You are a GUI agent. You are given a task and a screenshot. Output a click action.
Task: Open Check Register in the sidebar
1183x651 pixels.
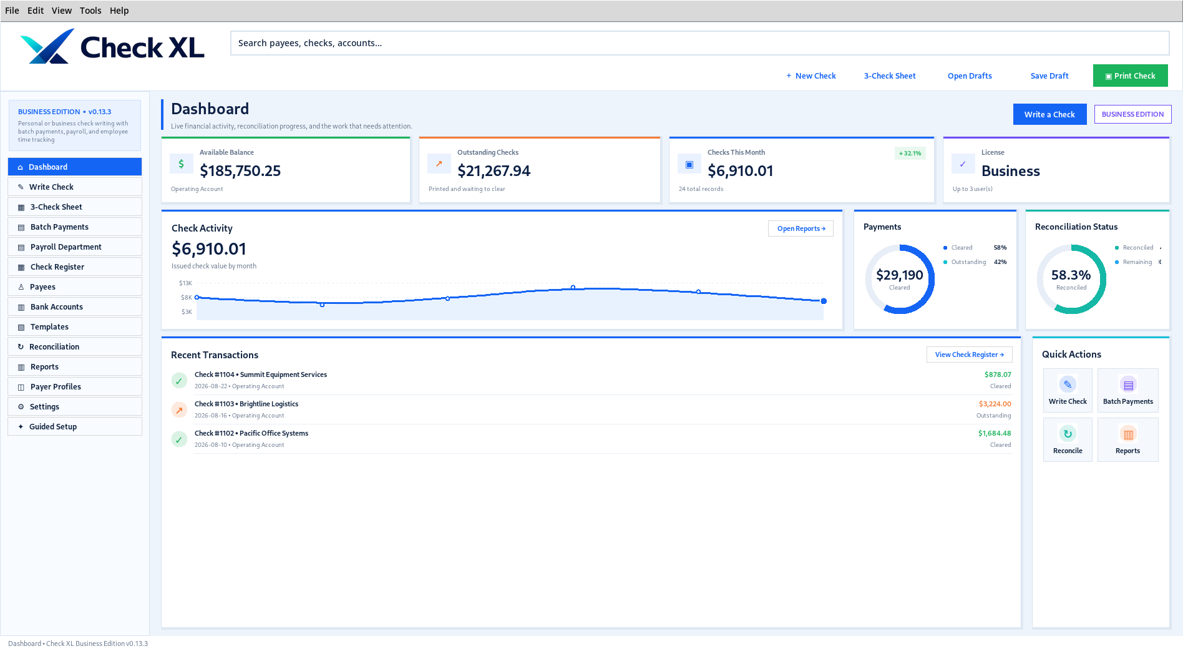[75, 267]
